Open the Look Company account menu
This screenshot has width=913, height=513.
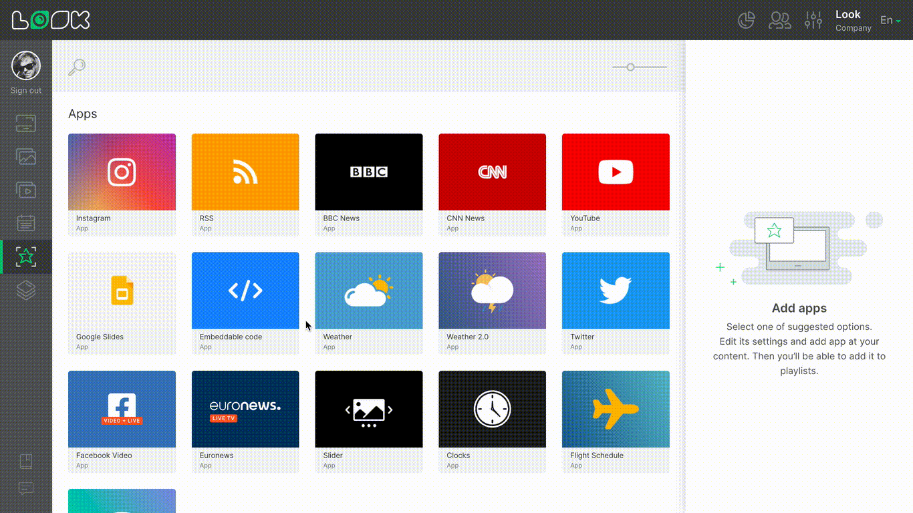(x=853, y=21)
